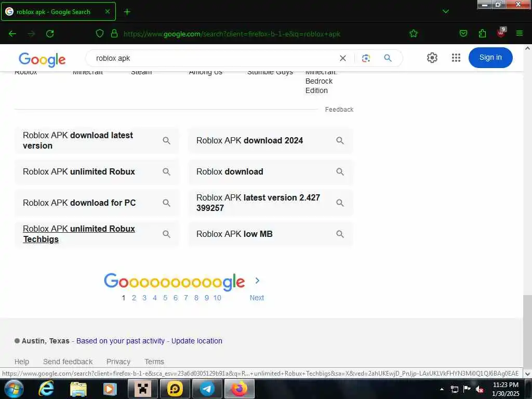
Task: Search Roblox APK low MB
Action: (x=270, y=234)
